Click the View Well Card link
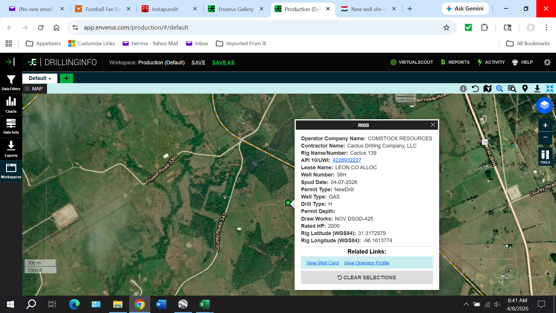Image resolution: width=556 pixels, height=313 pixels. (322, 263)
